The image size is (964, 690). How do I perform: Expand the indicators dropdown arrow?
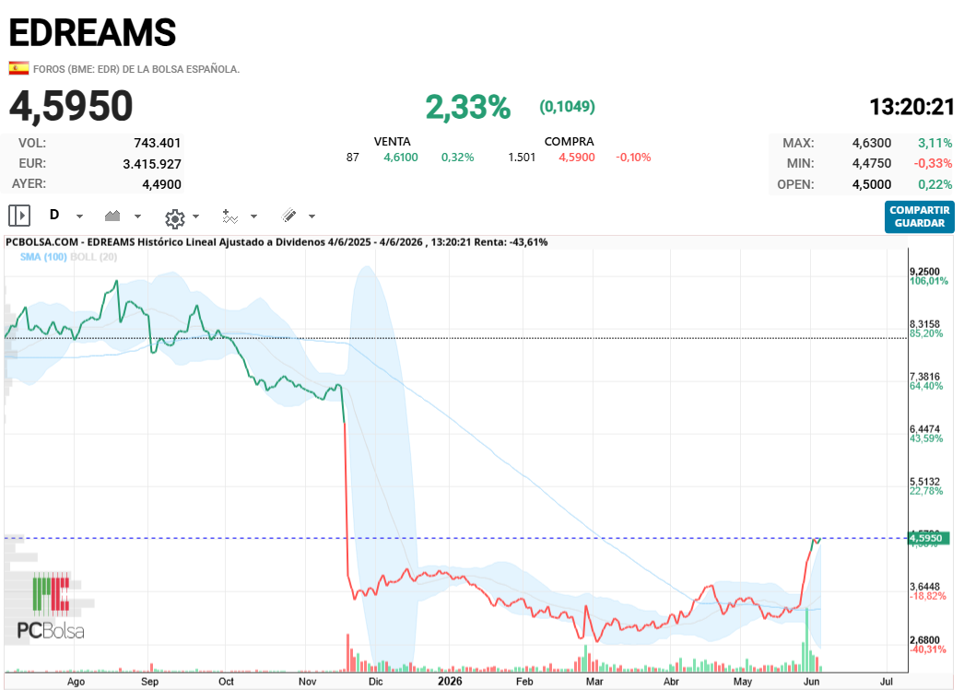point(254,216)
